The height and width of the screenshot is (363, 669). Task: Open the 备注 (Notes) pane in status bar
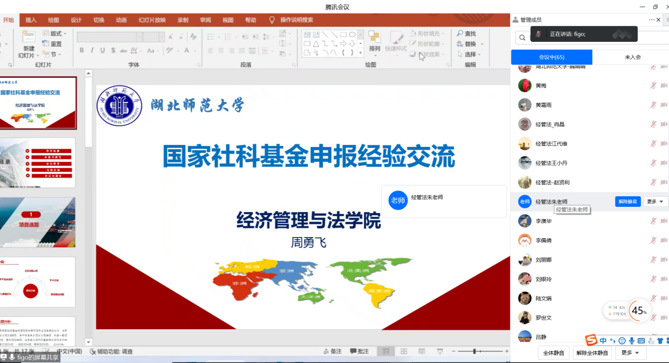(x=332, y=351)
